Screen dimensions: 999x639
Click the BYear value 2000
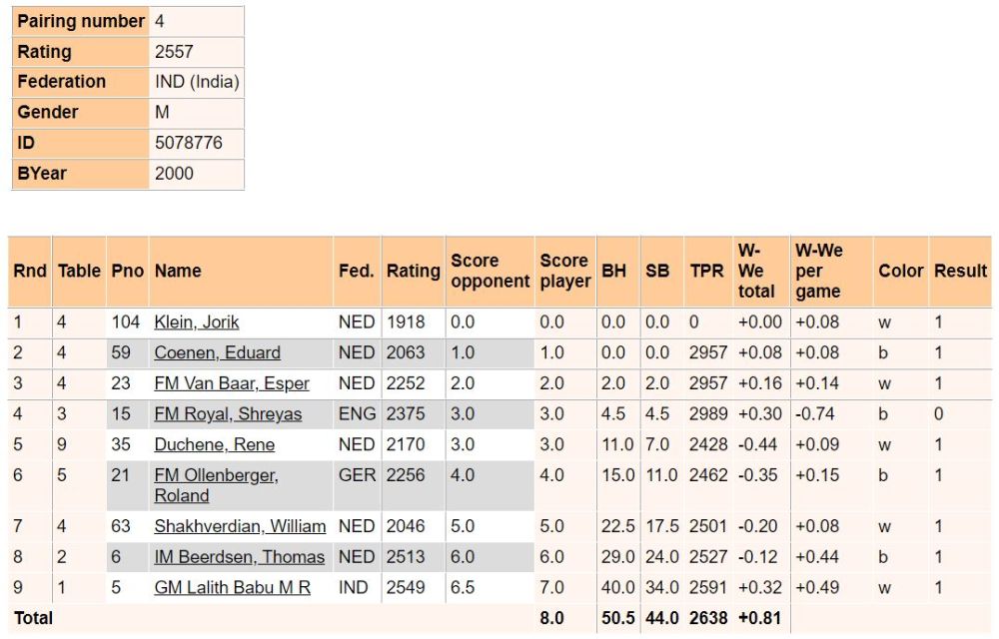(174, 174)
